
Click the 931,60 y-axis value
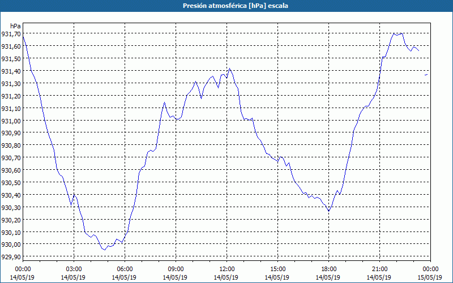(11, 46)
